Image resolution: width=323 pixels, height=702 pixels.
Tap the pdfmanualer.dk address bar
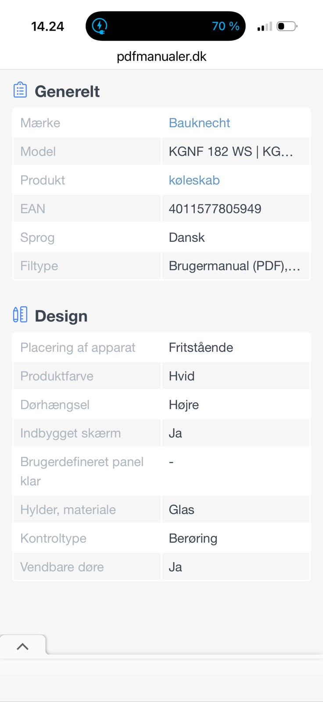click(161, 57)
